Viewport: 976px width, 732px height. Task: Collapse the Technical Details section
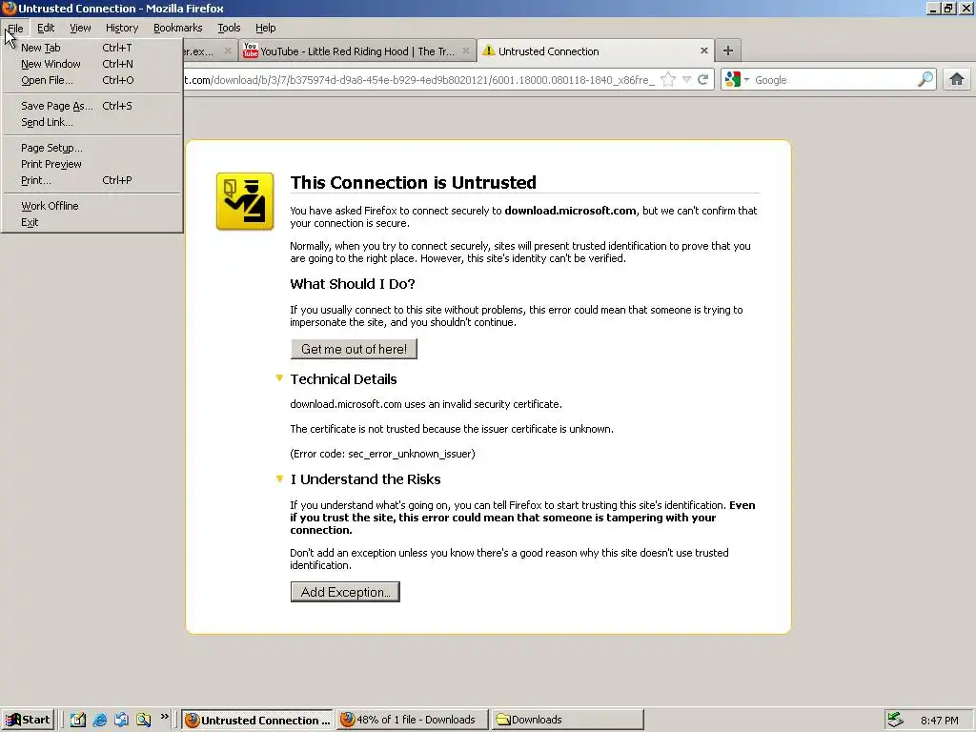pyautogui.click(x=279, y=378)
